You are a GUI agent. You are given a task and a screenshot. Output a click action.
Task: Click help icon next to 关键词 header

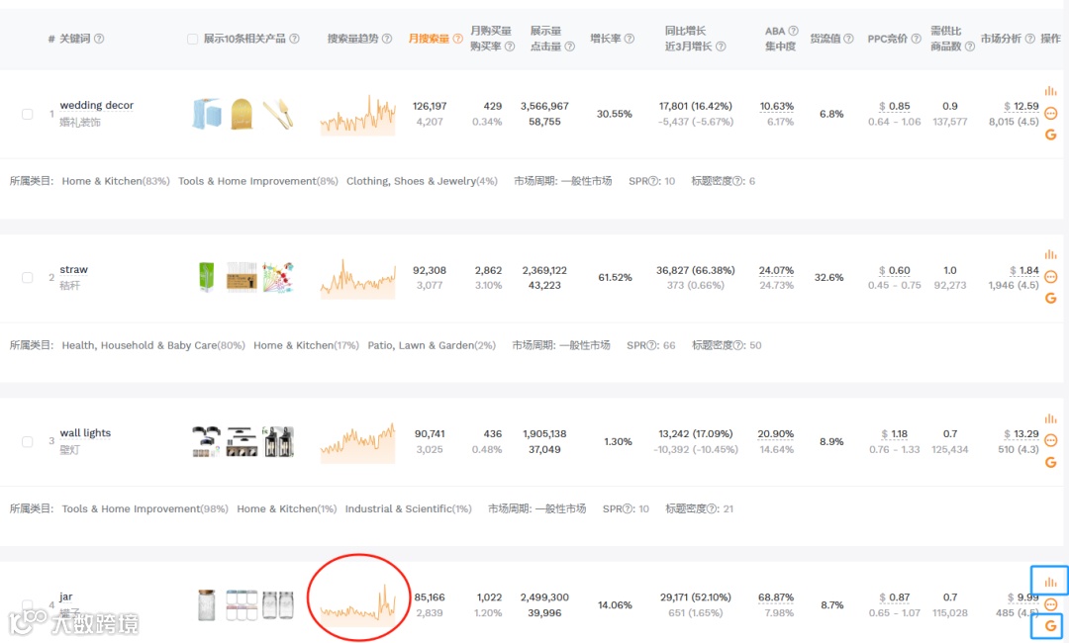point(99,39)
